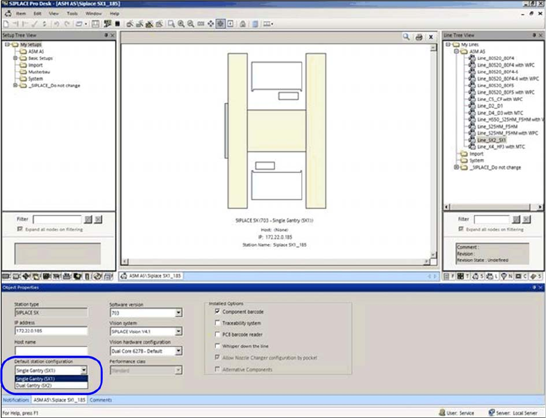Screen dimensions: 546x418
Task: Click the 'L' tab icon under Line Tree
Action: tap(492, 276)
